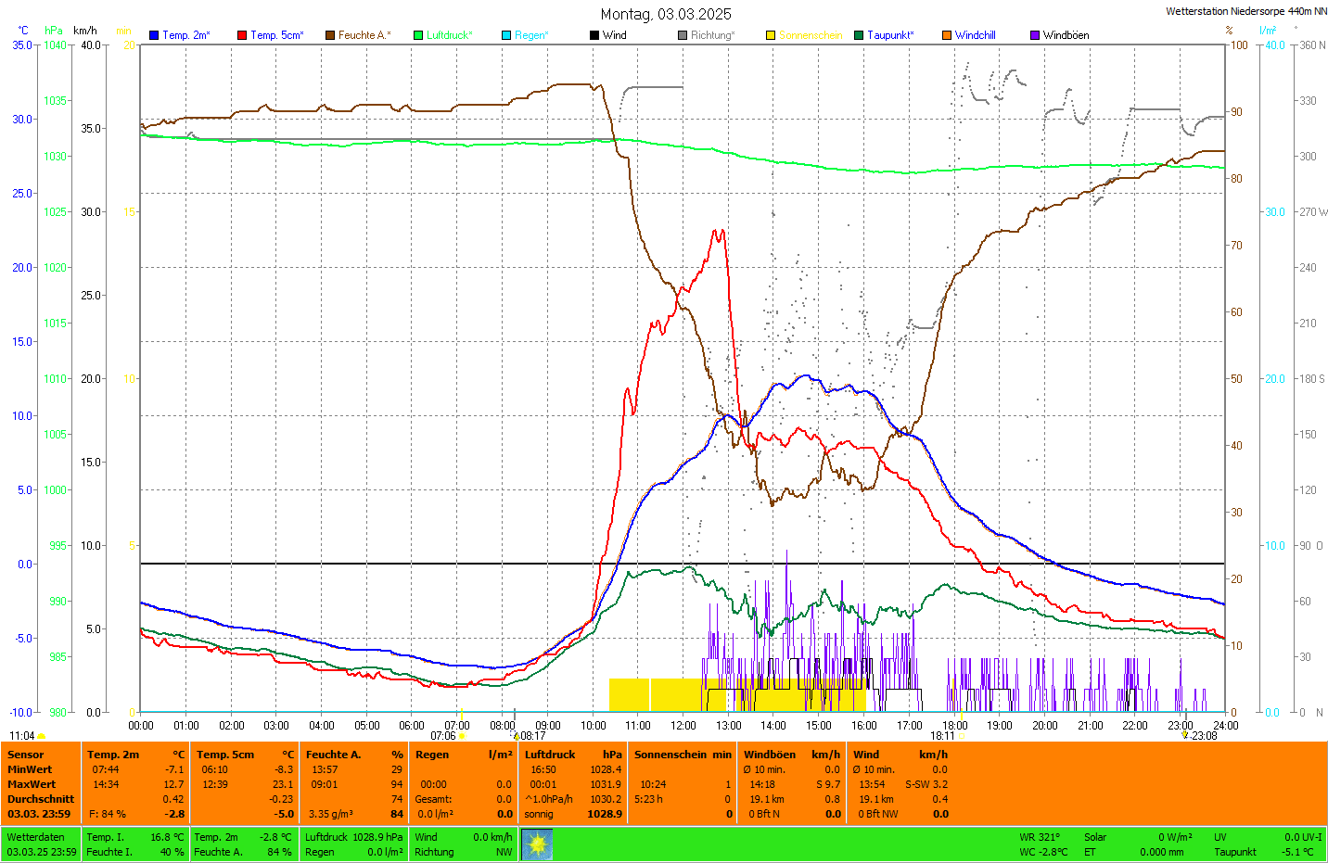Click the Wetterstation Niedersorpe 440m NN title
This screenshot has height=863, width=1328.
point(1245,11)
